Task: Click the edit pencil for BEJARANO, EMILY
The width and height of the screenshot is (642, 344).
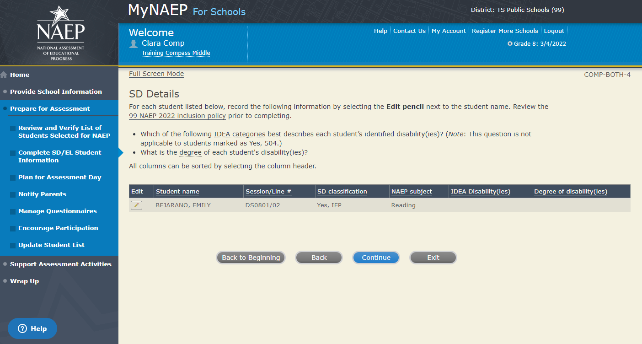Action: coord(136,205)
